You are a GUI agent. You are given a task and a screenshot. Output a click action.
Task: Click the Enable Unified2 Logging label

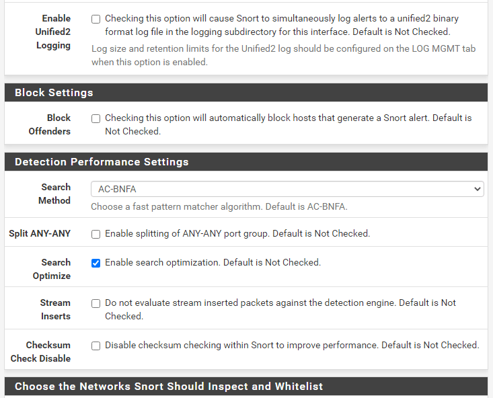(52, 32)
